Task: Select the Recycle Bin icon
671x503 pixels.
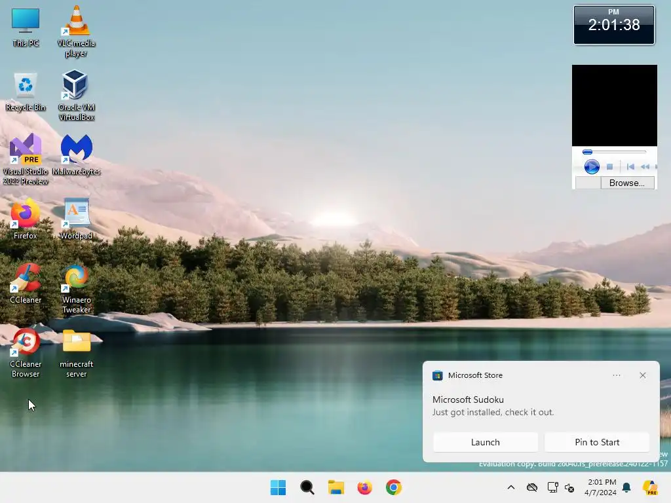Action: pyautogui.click(x=26, y=92)
